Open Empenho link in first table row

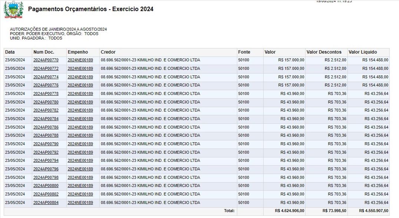(x=80, y=60)
